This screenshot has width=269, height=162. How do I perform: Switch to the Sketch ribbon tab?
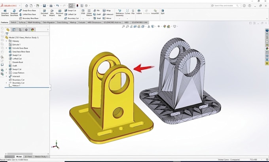tap(13, 23)
